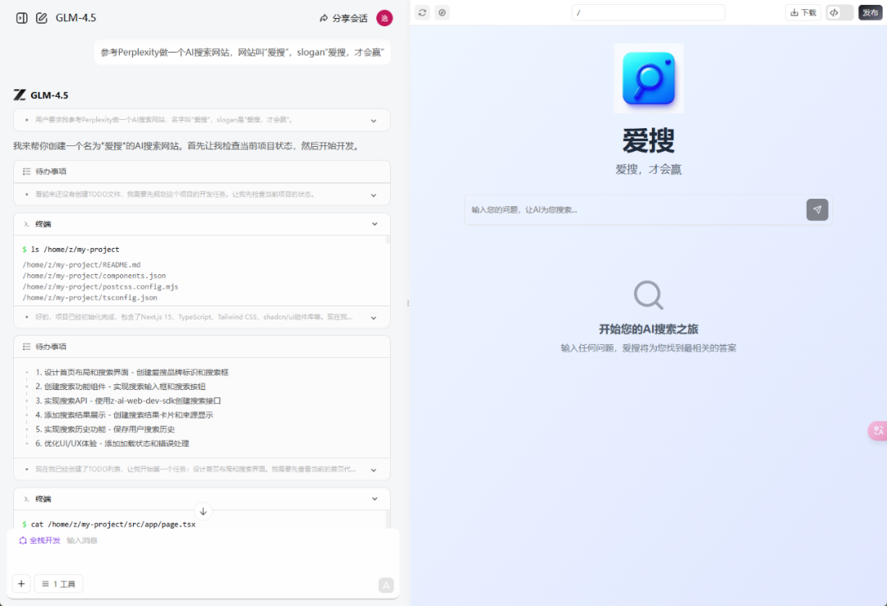Screen dimensions: 887x606
Task: Start a new chat with edit icon
Action: pyautogui.click(x=41, y=18)
